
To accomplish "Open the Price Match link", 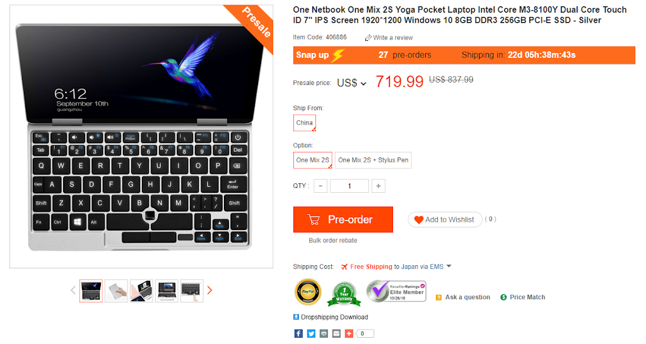I will point(522,297).
